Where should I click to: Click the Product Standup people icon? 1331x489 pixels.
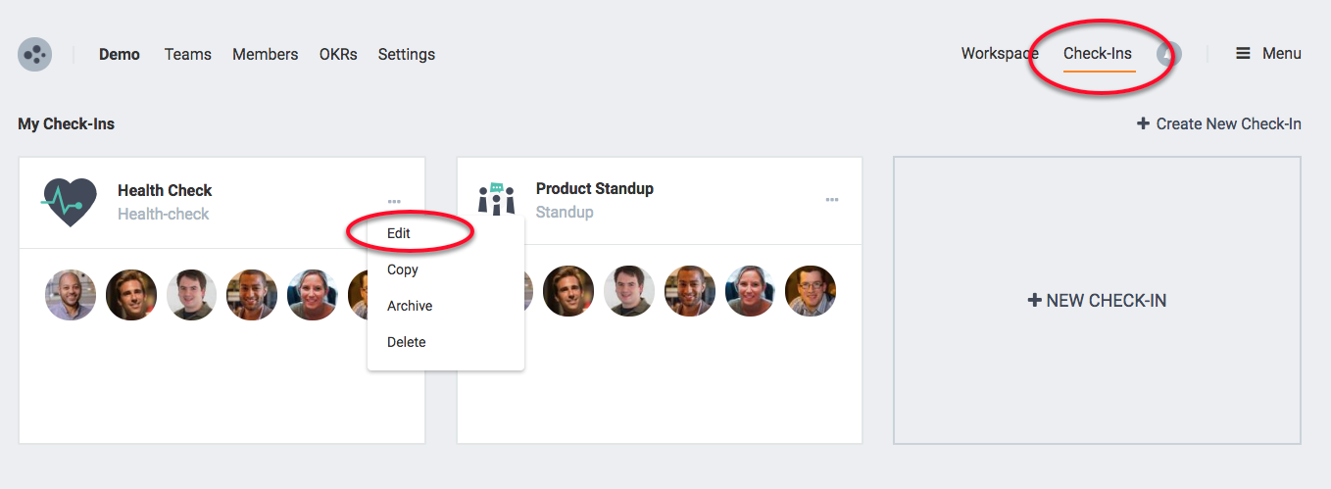pyautogui.click(x=496, y=199)
